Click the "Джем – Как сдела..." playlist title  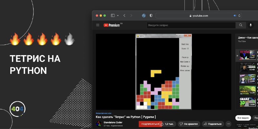248,38
